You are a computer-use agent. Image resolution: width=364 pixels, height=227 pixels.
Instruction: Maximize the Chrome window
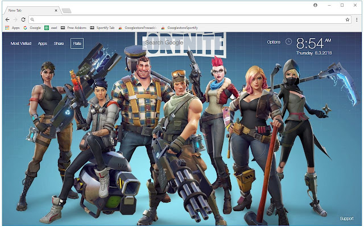point(342,5)
